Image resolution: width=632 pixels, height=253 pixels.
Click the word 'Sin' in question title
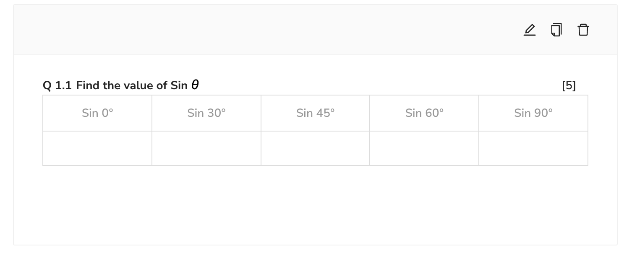179,85
